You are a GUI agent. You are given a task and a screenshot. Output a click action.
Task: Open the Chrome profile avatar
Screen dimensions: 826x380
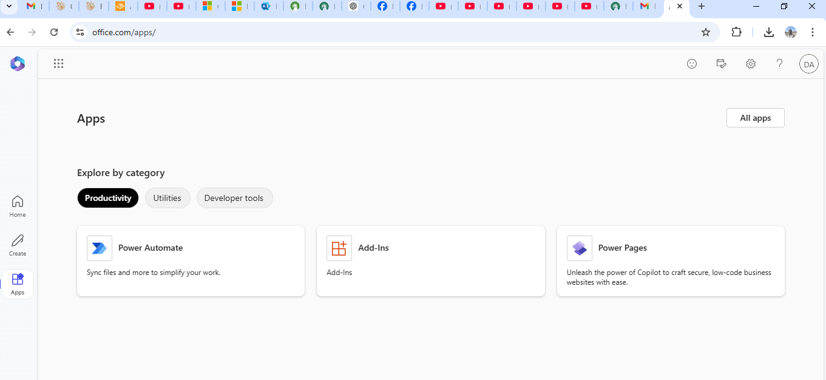[x=791, y=32]
